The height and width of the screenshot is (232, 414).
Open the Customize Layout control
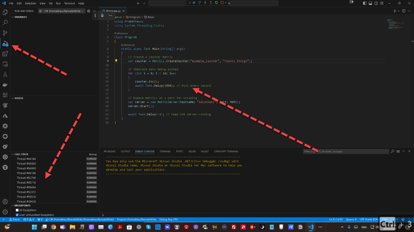pos(382,3)
